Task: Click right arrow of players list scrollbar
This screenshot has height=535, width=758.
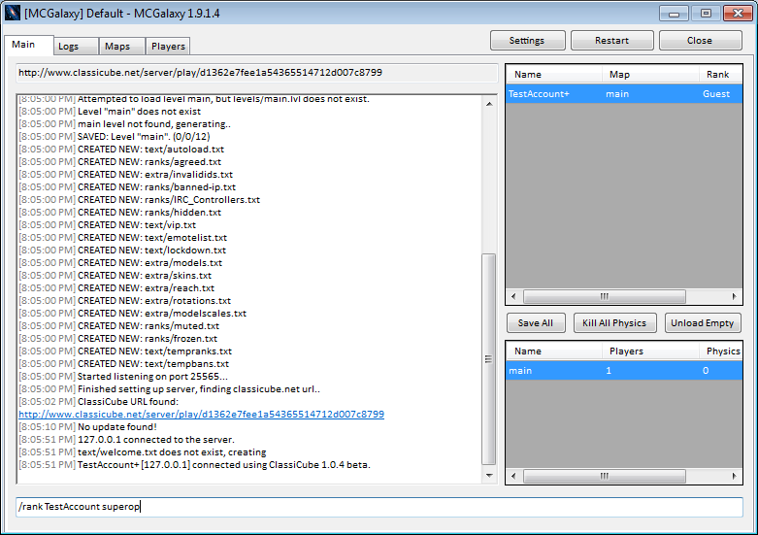Action: click(734, 296)
